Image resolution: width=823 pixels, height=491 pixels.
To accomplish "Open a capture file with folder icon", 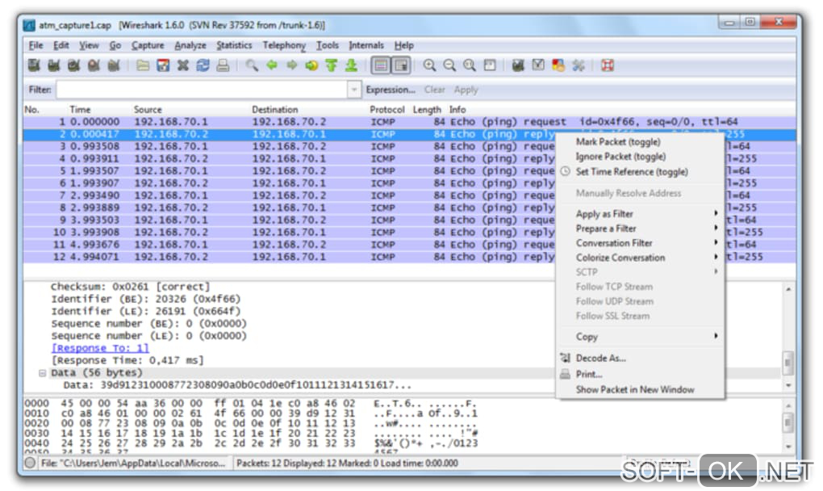I will tap(143, 65).
